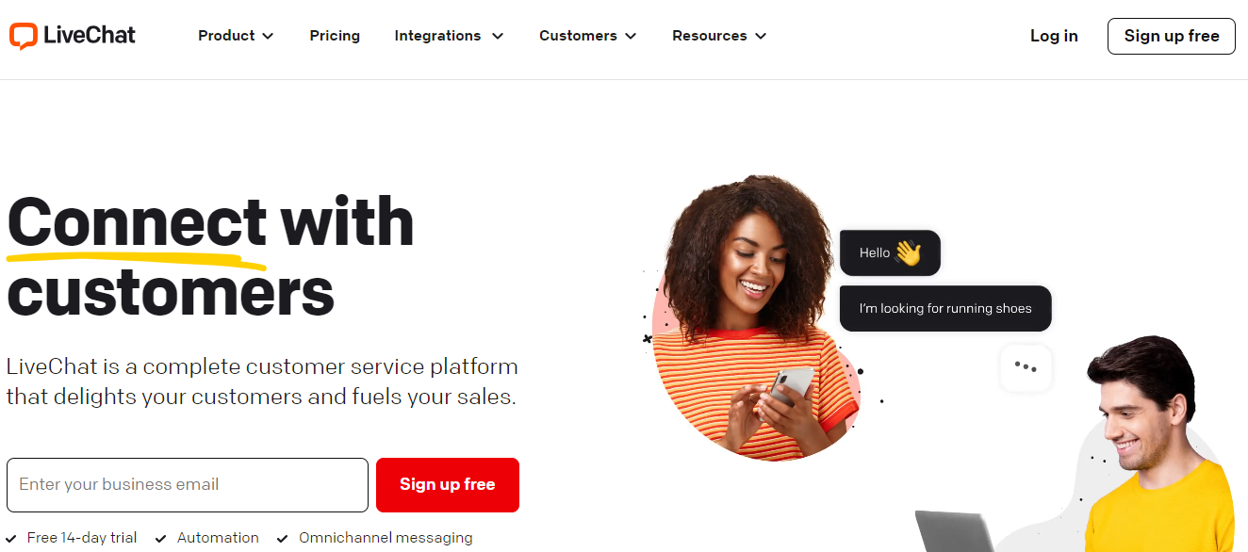Expand the Product dropdown menu
The width and height of the screenshot is (1248, 552).
[236, 36]
